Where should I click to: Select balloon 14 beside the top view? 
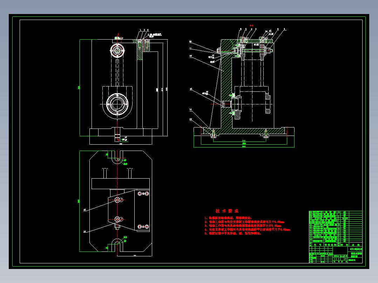tap(85, 232)
